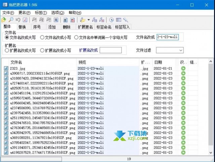Click the 文件名改成 text input field
This screenshot has width=215, height=162.
(168, 37)
